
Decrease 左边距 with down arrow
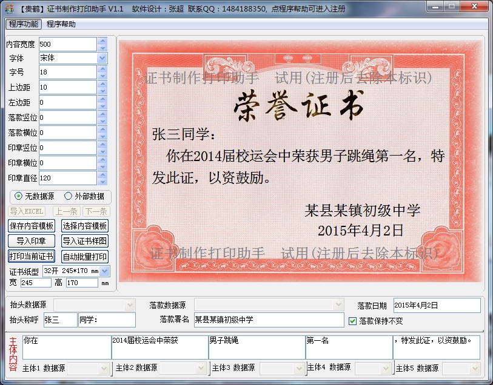coord(102,106)
